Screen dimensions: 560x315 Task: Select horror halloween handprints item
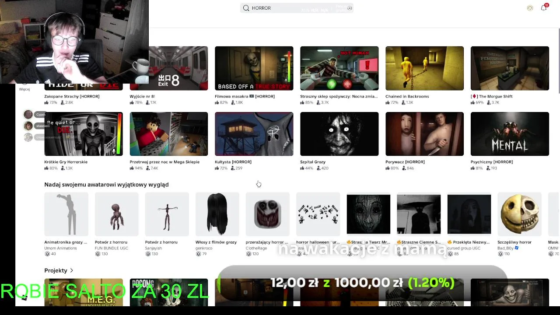(318, 214)
